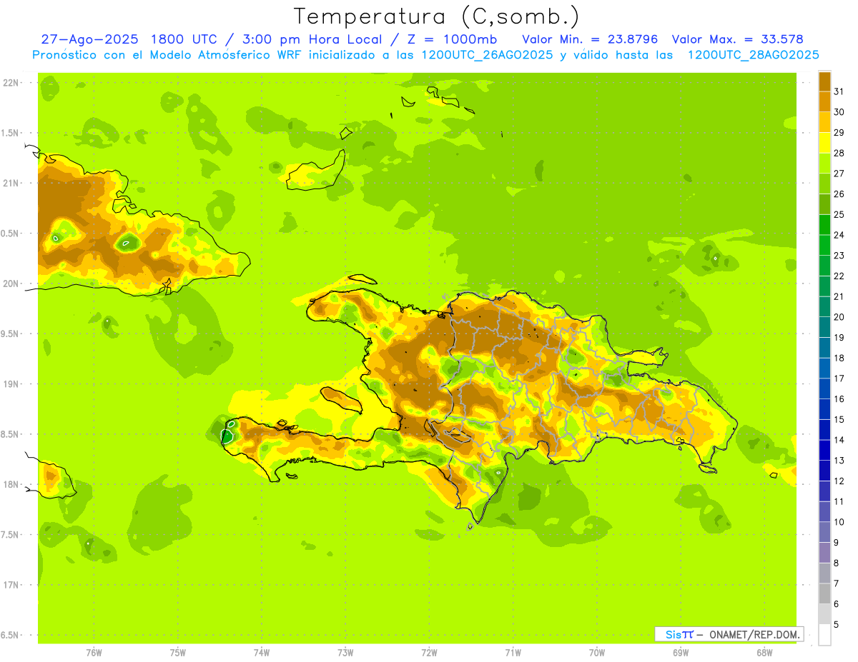Click the "70W" longitude label
This screenshot has width=858, height=662.
tap(597, 653)
